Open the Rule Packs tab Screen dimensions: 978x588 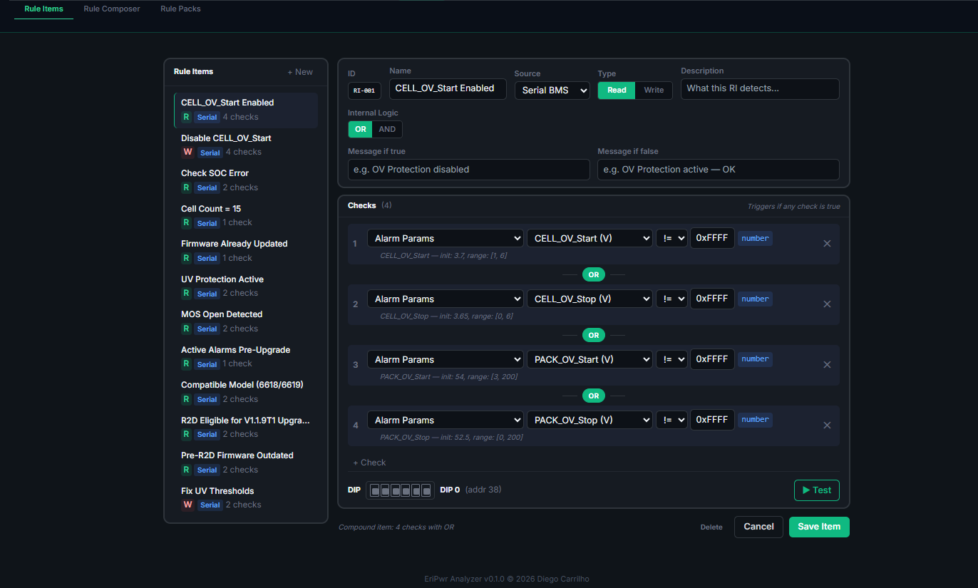(180, 9)
